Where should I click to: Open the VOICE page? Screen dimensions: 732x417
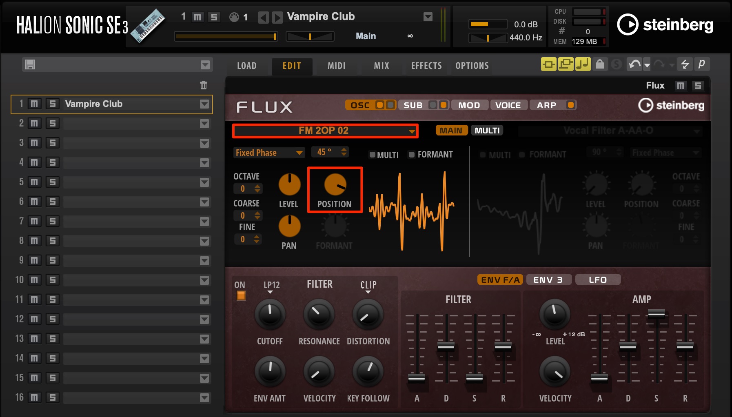[x=508, y=105]
